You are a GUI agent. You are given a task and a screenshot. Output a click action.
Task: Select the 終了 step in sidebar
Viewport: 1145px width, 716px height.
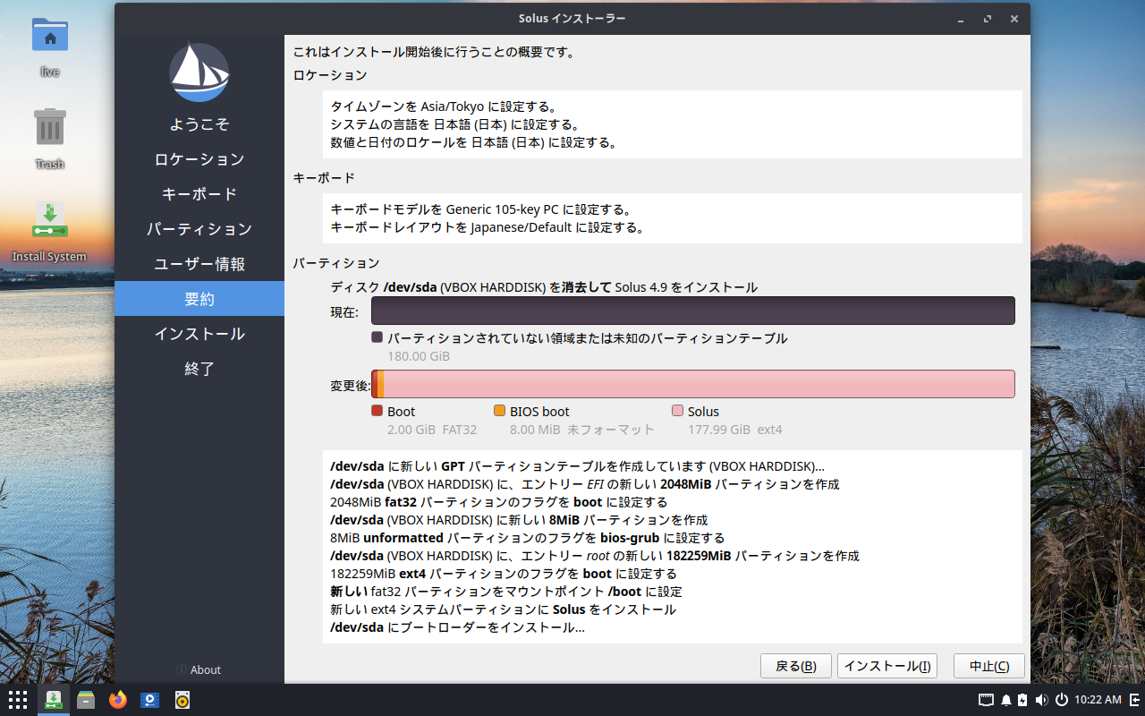click(199, 369)
